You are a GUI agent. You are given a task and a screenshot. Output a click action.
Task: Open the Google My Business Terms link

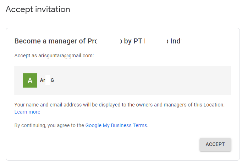[116, 125]
